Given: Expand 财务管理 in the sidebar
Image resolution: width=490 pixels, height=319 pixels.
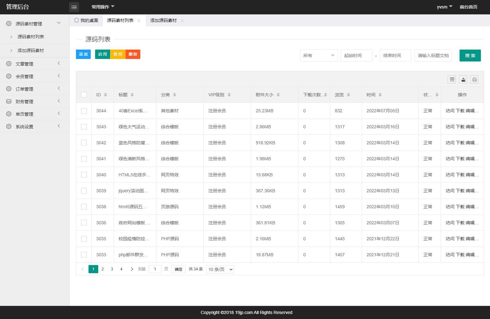Looking at the screenshot, I should click(x=35, y=101).
